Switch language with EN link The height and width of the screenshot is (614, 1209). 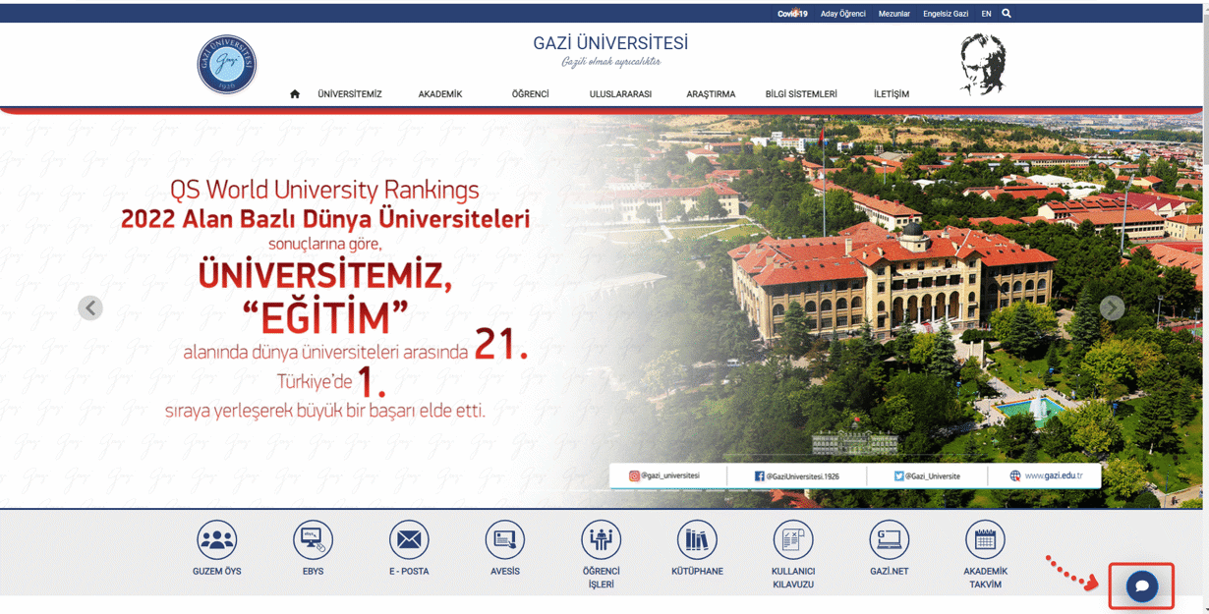(986, 14)
